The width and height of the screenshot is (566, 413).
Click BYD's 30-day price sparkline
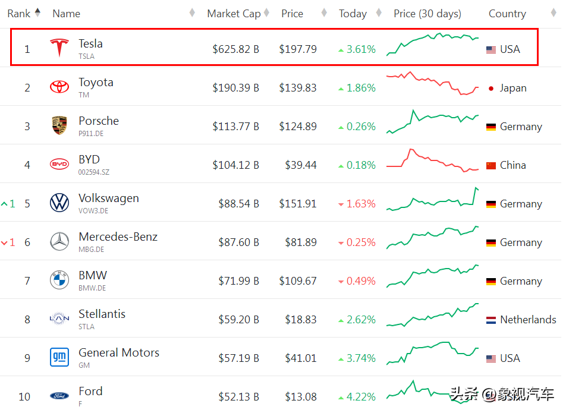pyautogui.click(x=432, y=160)
